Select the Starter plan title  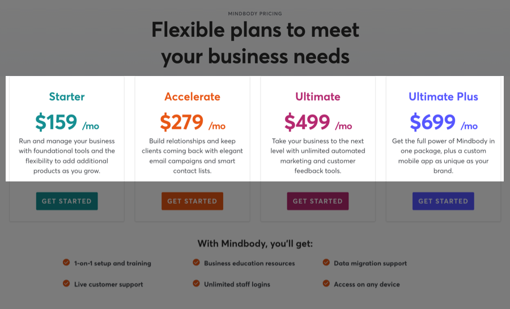coord(67,96)
